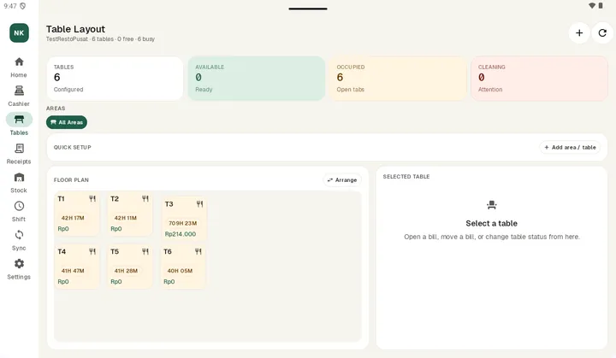The width and height of the screenshot is (616, 358).
Task: Click the TestRestoPusat subtitle text
Action: point(100,38)
